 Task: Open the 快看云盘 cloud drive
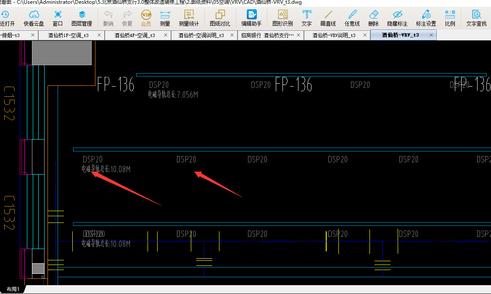pos(34,18)
